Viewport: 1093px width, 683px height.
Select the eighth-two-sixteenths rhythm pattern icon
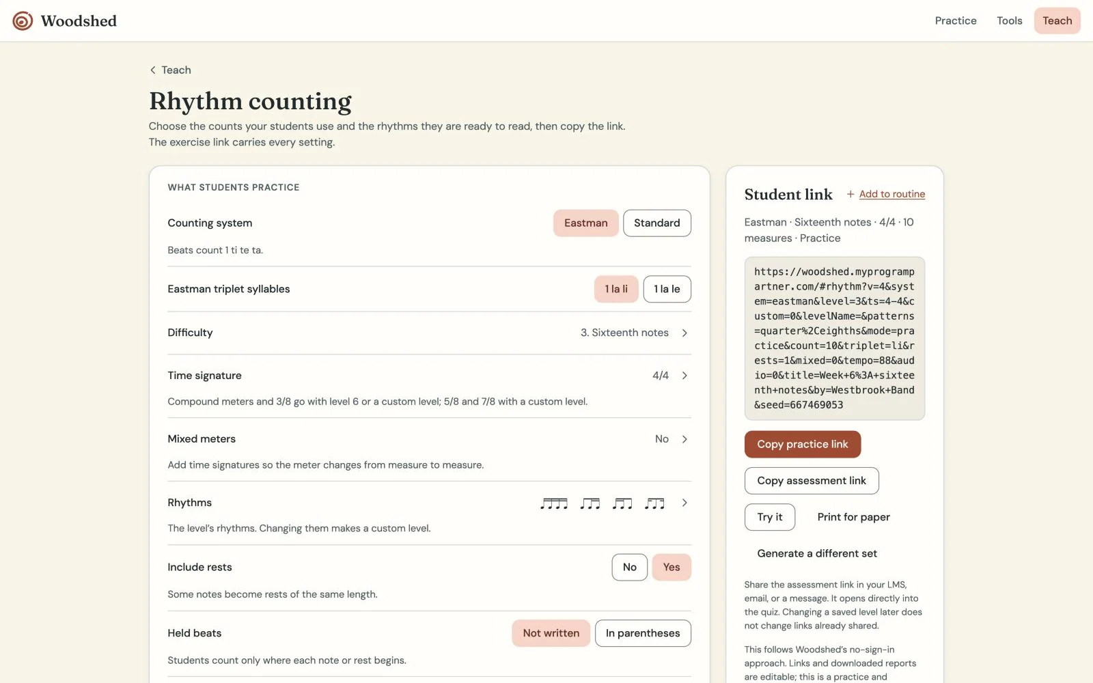pos(590,503)
